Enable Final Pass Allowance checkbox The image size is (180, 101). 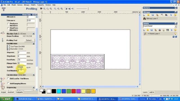pos(8,28)
